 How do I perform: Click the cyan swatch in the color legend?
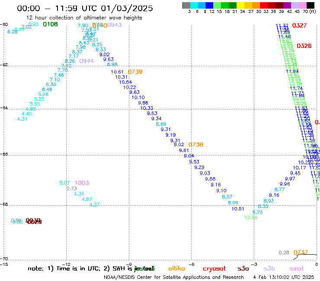pos(194,5)
